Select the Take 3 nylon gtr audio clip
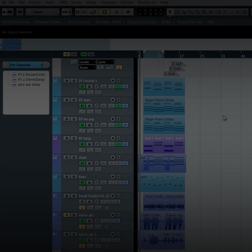The height and width of the screenshot is (252, 252). pos(151,221)
